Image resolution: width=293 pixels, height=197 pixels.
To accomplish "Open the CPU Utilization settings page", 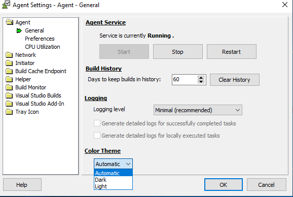I will point(43,47).
